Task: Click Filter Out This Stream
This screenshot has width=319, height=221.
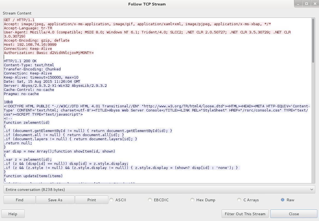Action: [245, 214]
